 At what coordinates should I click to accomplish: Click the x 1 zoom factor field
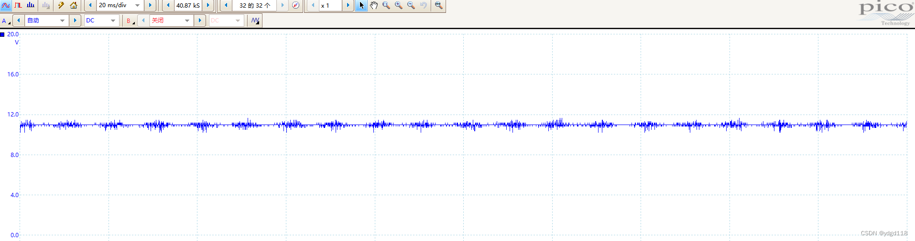pos(330,5)
